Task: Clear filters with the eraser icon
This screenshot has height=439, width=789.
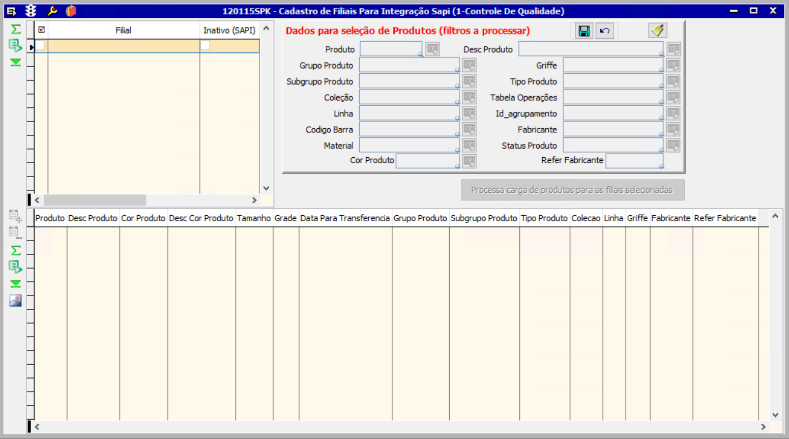Action: tap(657, 31)
